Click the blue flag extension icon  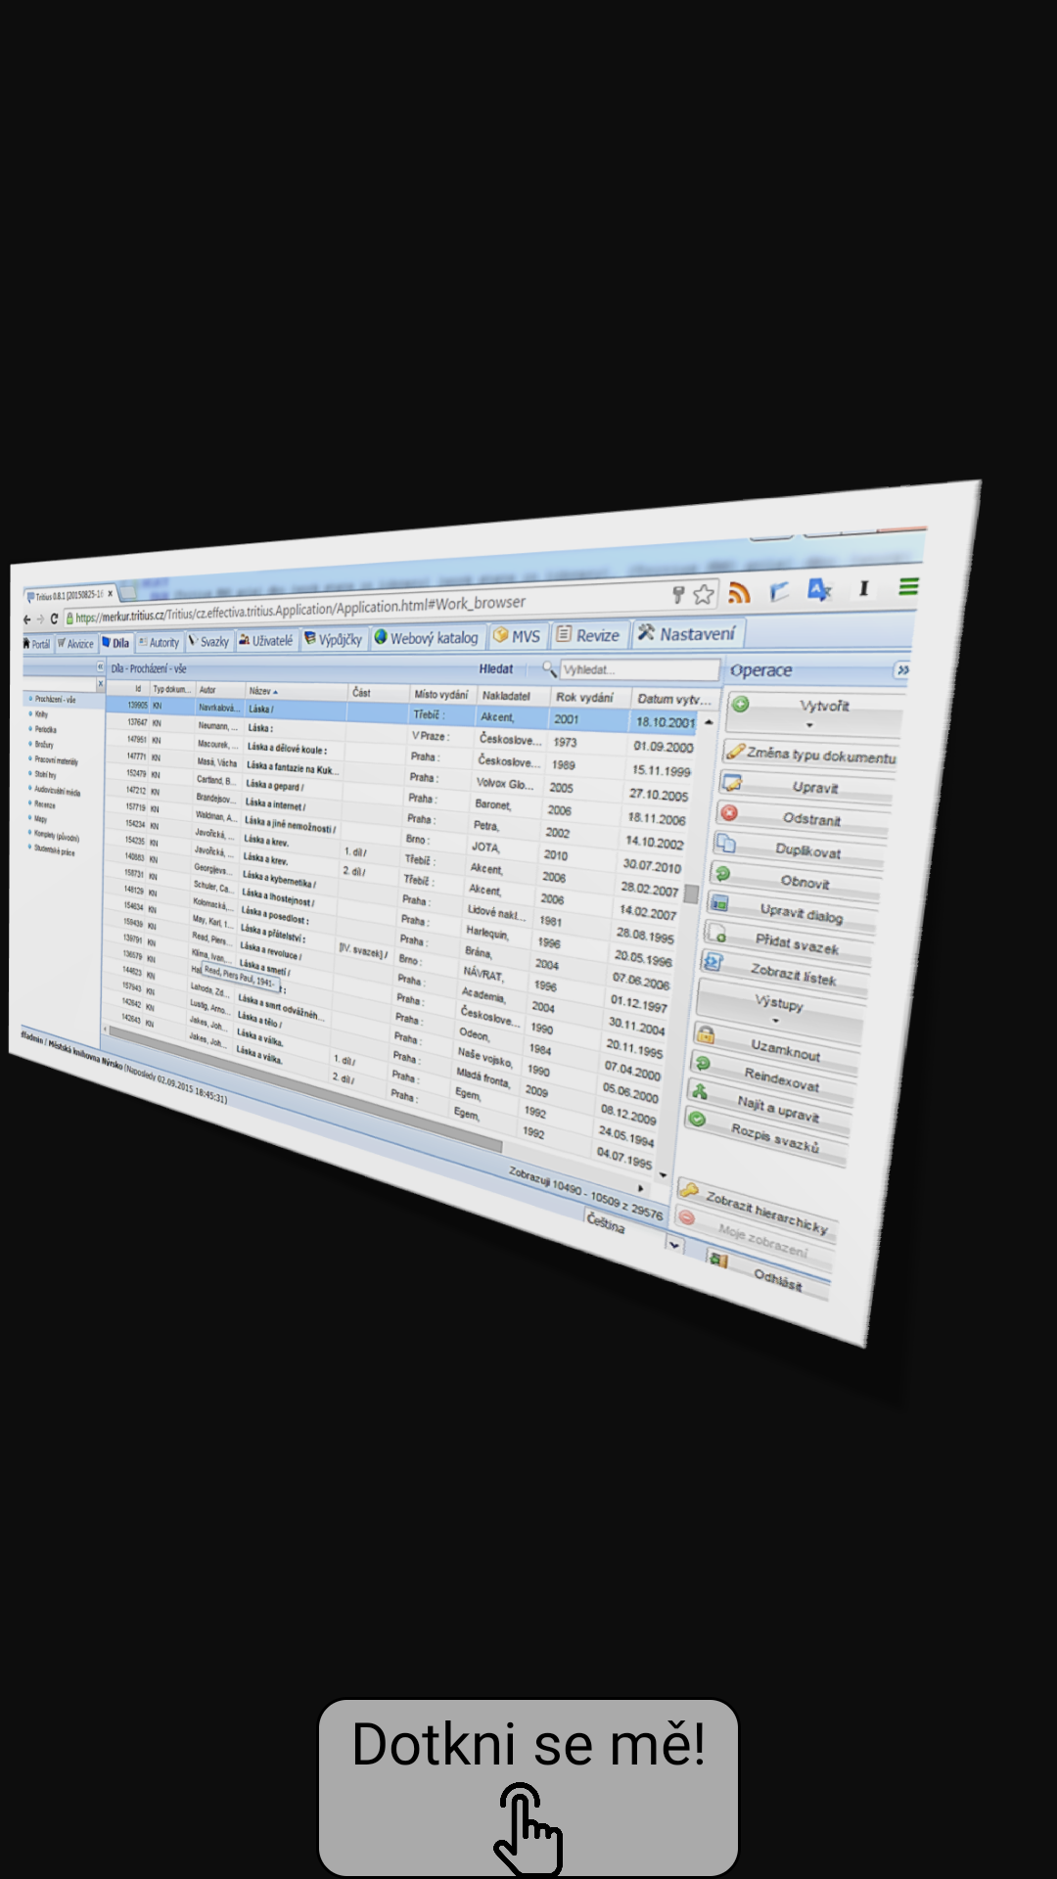pos(779,591)
